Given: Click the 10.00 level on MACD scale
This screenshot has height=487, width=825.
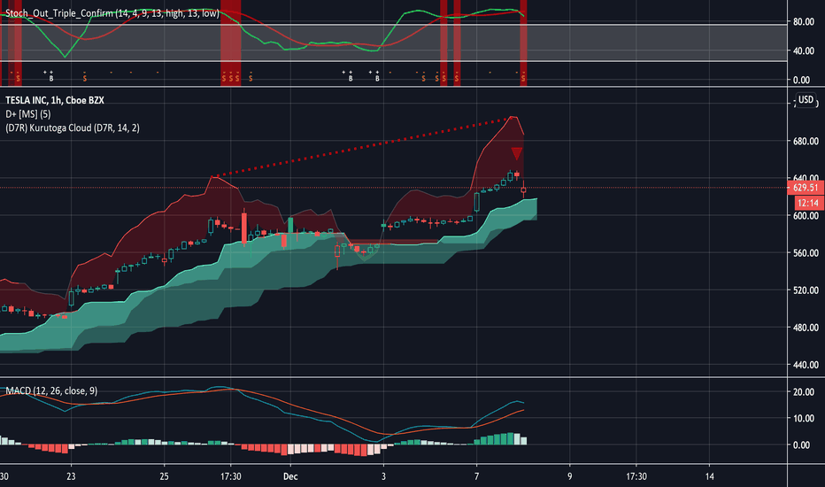Looking at the screenshot, I should [x=804, y=419].
